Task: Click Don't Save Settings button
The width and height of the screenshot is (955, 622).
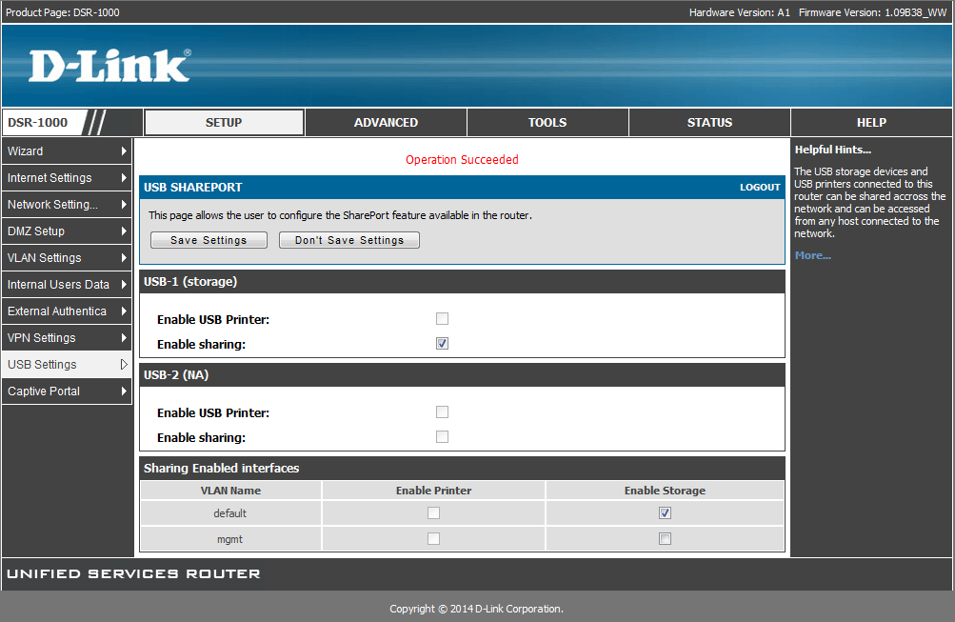Action: tap(349, 240)
